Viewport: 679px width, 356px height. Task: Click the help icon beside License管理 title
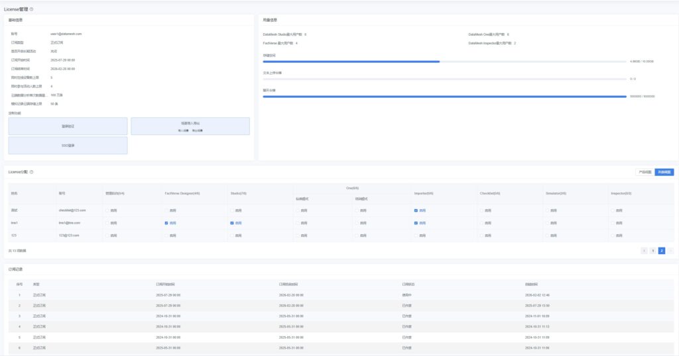[32, 9]
